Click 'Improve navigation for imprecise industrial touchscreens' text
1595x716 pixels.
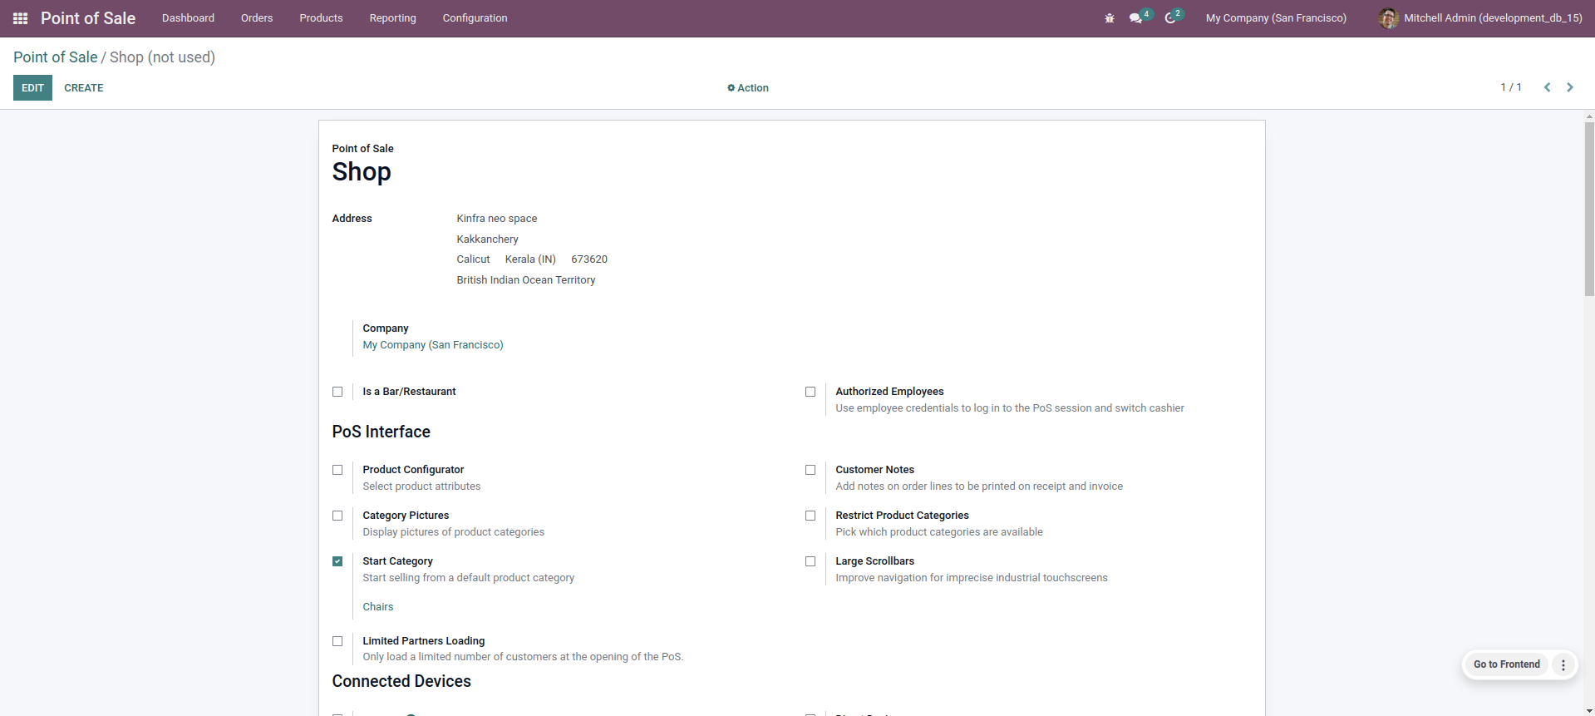coord(972,578)
